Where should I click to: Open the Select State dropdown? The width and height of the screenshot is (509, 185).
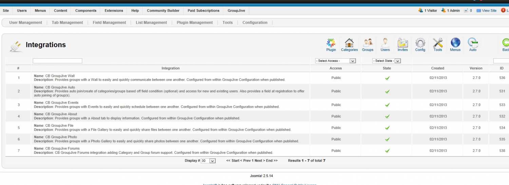(x=387, y=61)
